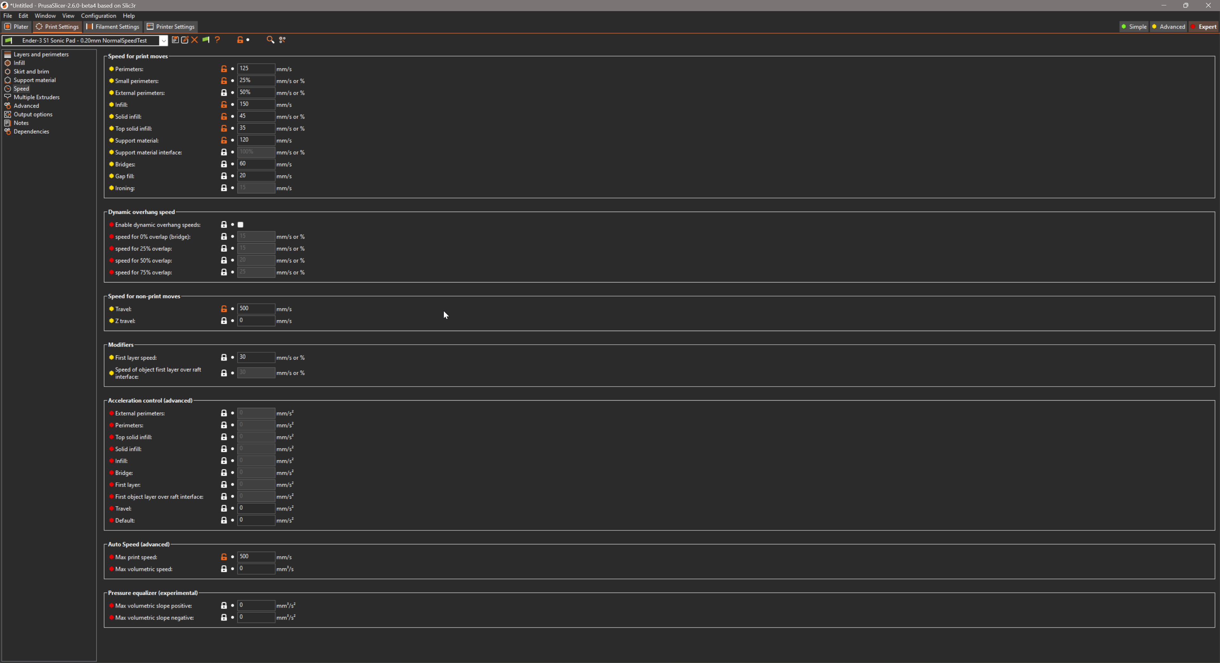Screen dimensions: 1220x663
Task: Open the compare presets tool
Action: point(282,40)
